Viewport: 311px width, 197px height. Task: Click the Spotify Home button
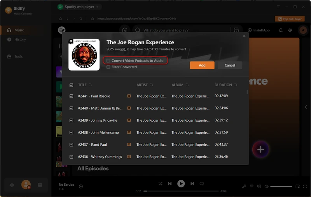pos(124,30)
